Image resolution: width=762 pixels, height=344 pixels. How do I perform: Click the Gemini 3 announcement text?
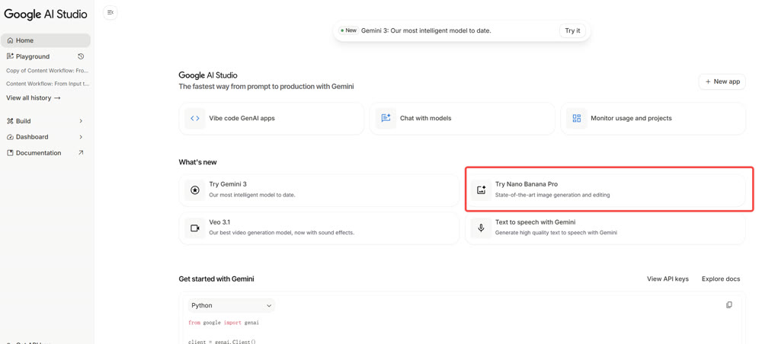(x=426, y=30)
